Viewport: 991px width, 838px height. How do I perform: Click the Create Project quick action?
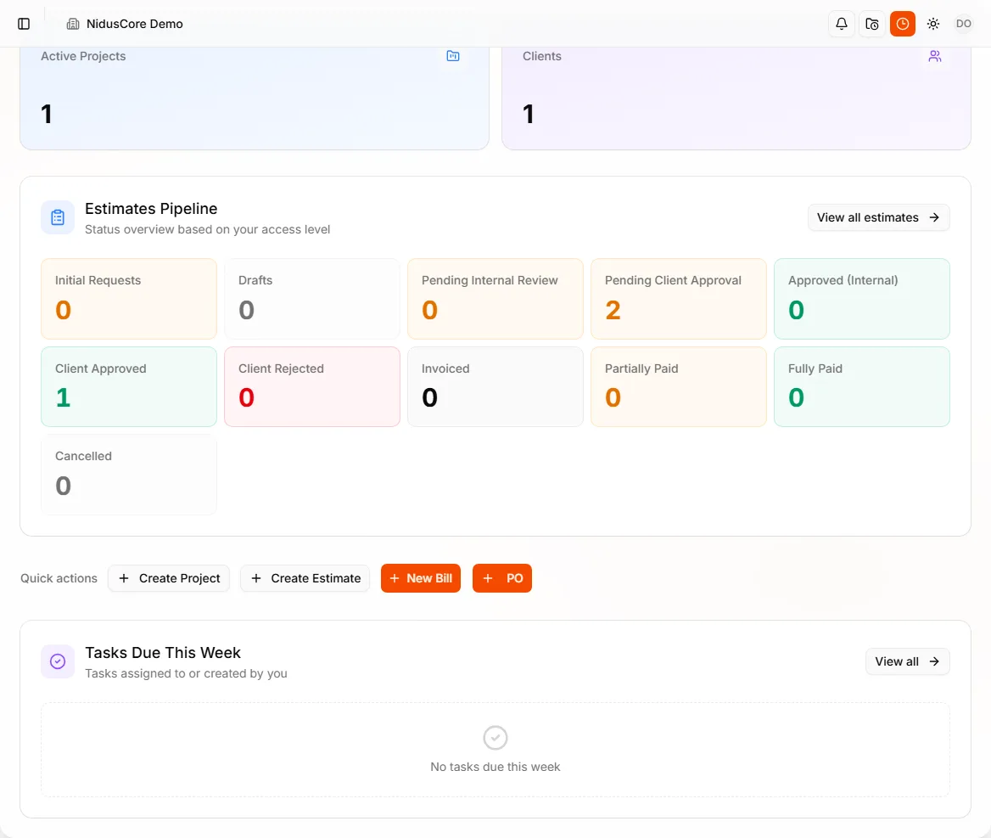pos(169,578)
